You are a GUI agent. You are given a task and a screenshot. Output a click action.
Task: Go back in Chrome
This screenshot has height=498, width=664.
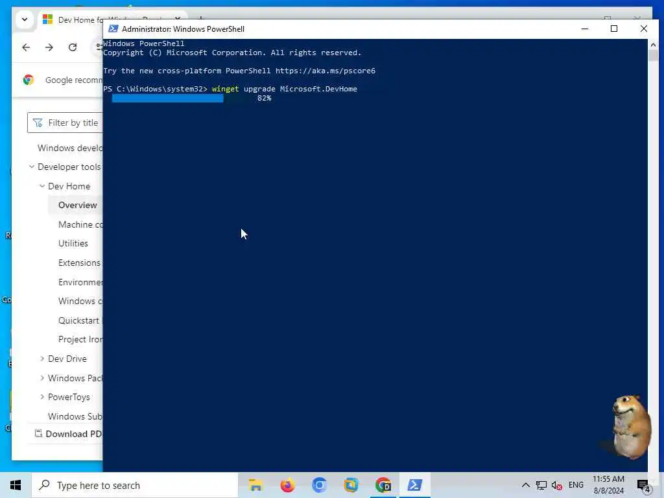pos(26,47)
